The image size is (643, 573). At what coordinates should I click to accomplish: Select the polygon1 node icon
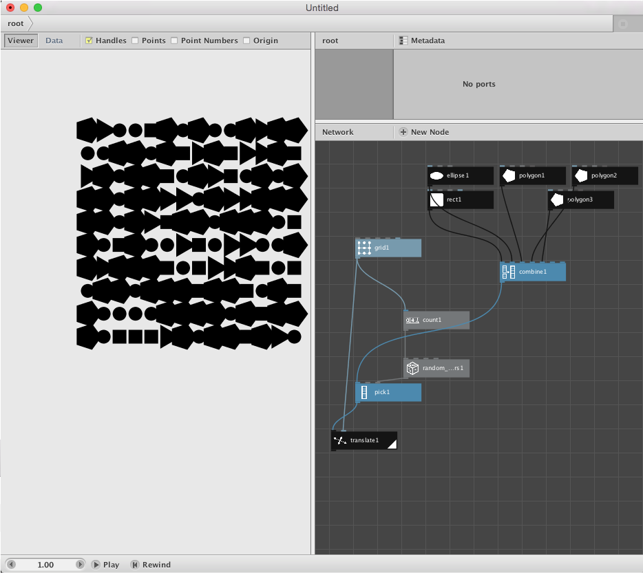click(x=509, y=176)
